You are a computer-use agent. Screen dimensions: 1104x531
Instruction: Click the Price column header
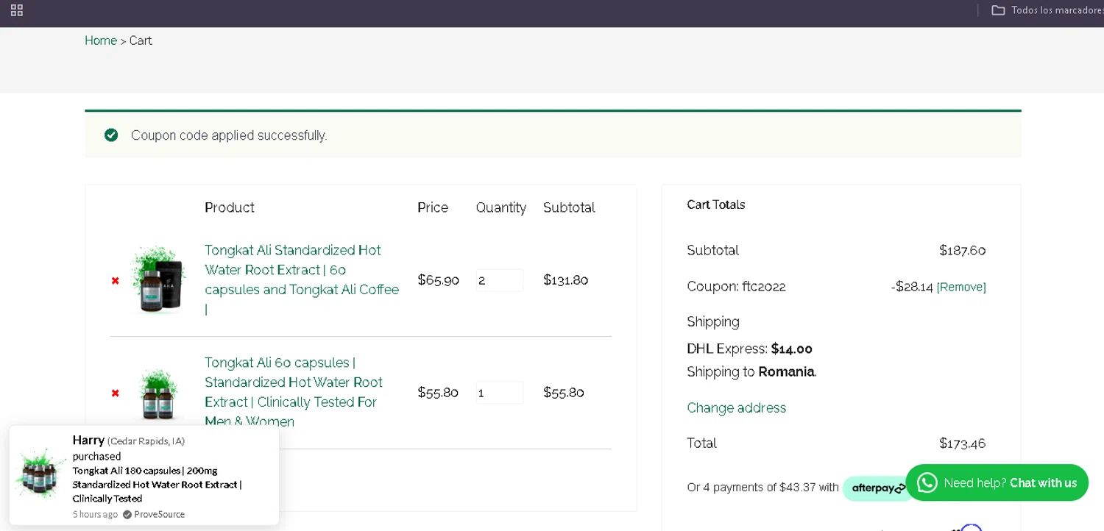(x=433, y=207)
